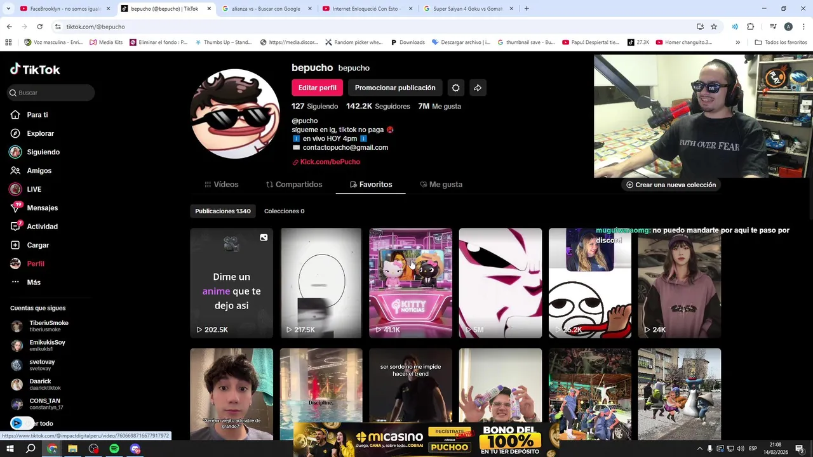Switch to the Me gusta tab
The height and width of the screenshot is (457, 813).
[x=441, y=184]
